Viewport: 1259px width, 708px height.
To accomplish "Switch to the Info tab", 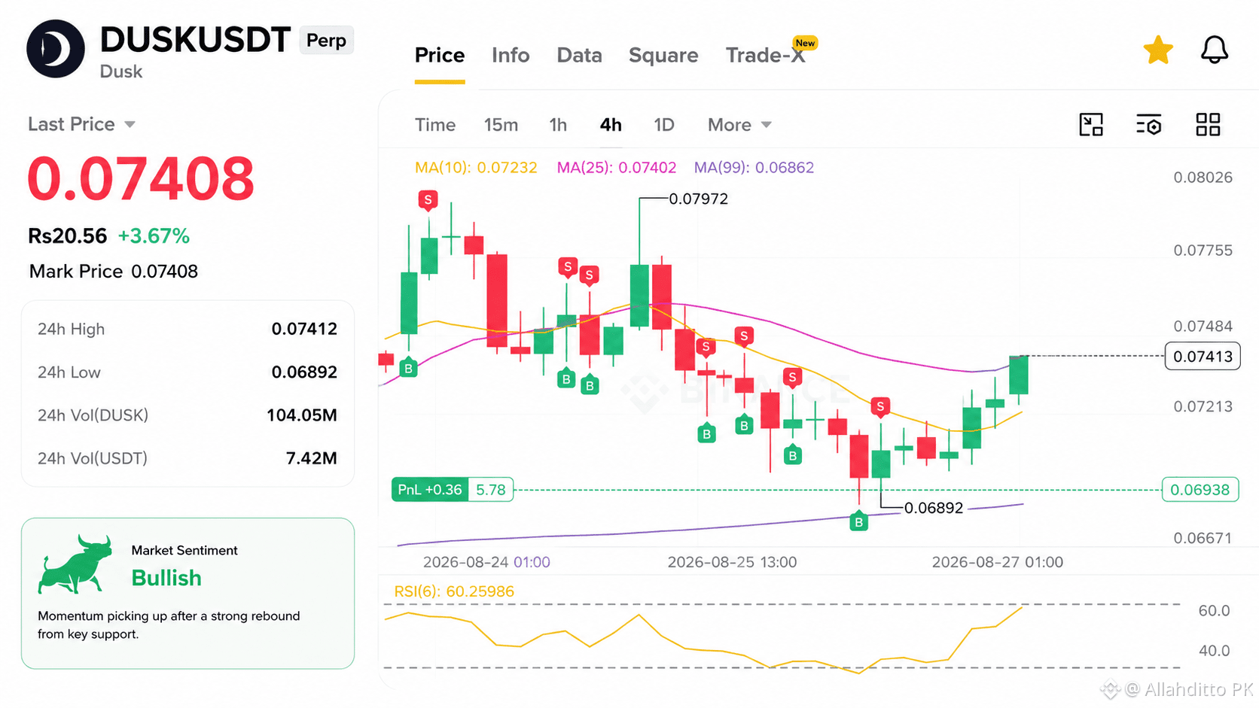I will pyautogui.click(x=511, y=55).
